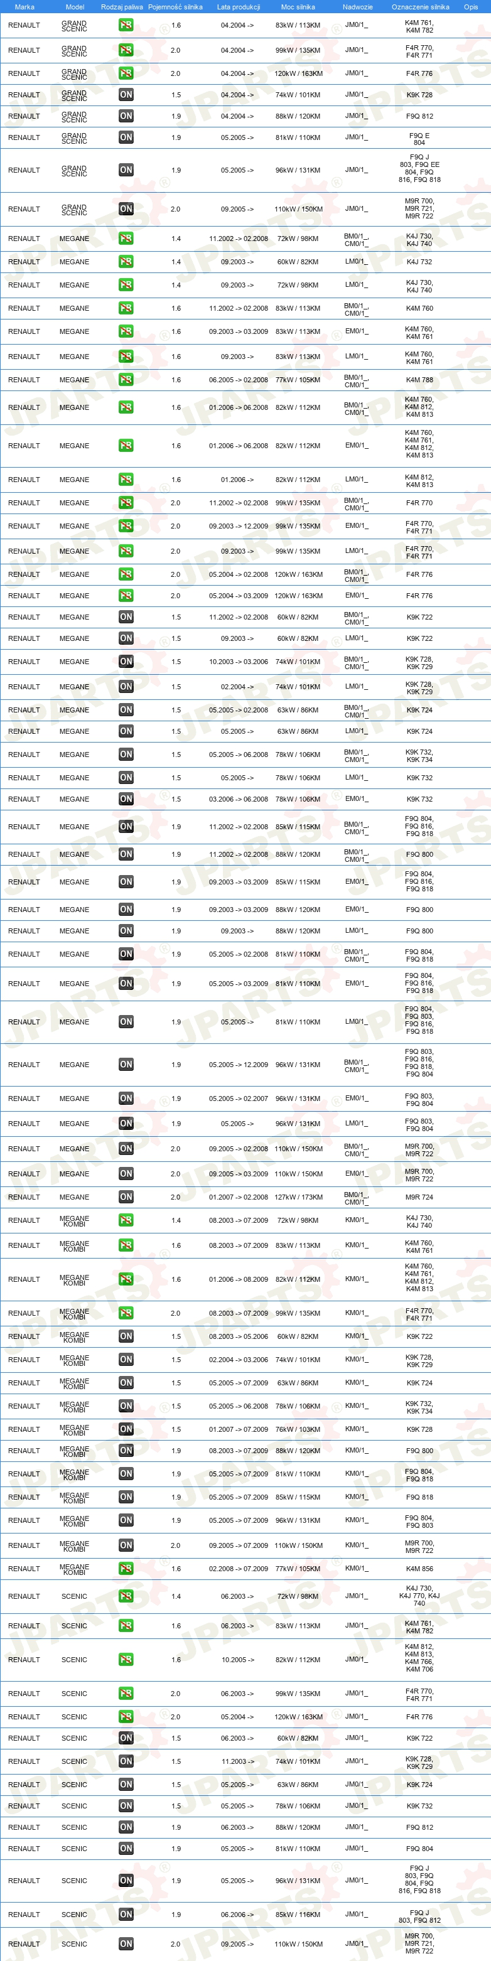Click petrol icon in Megane Kombi 2.0 99kW row
491x1961 pixels.
[126, 1313]
